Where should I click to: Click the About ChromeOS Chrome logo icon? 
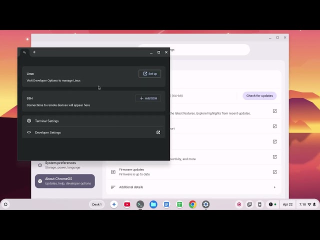40,181
